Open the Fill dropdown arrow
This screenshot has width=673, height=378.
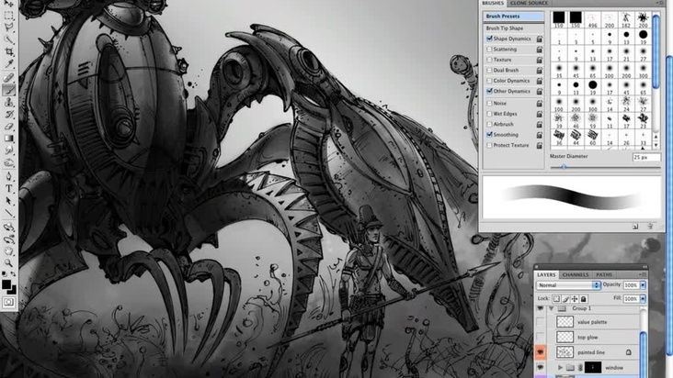[643, 299]
